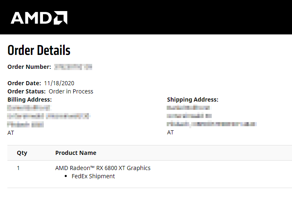
Task: Click the last blurred shipping address line
Action: (211, 124)
